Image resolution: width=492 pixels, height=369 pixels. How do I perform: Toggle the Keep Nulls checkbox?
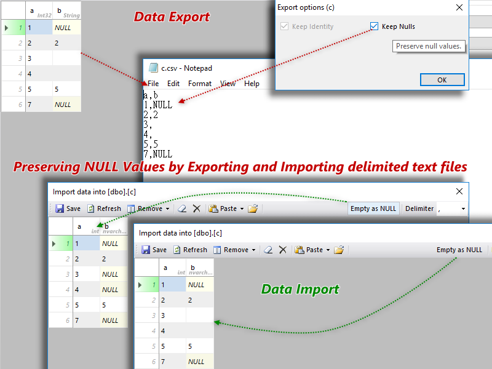374,26
